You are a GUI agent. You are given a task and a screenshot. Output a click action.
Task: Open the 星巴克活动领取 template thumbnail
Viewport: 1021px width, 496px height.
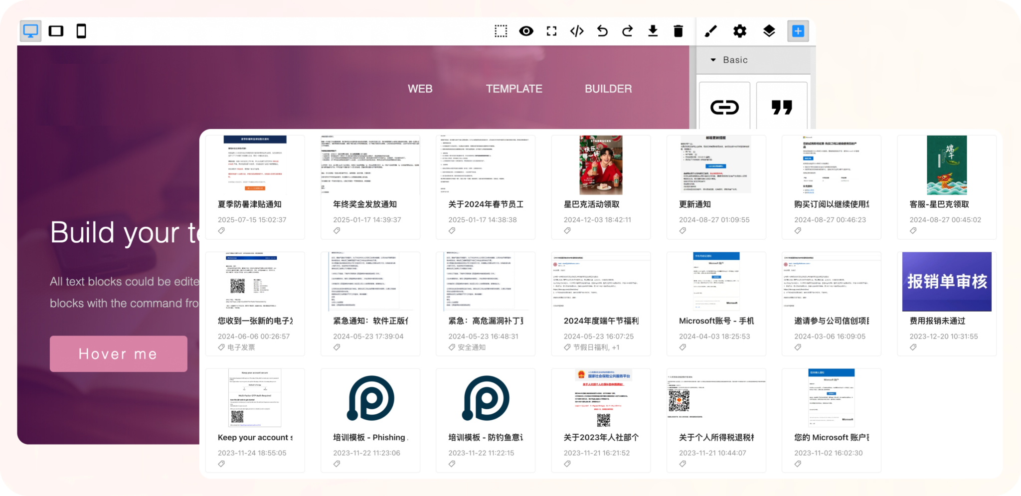pos(601,165)
